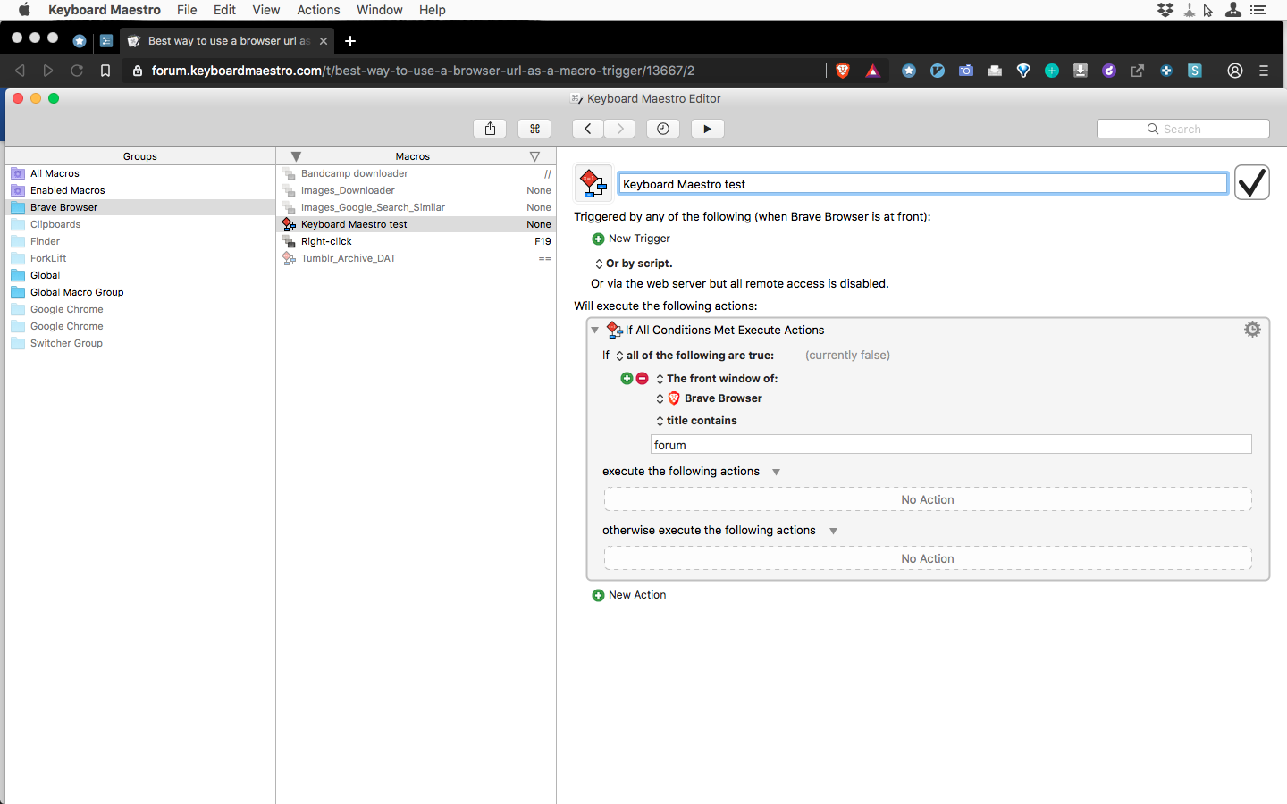The width and height of the screenshot is (1287, 804).
Task: Go back with the left arrow toolbar button
Action: [x=587, y=129]
